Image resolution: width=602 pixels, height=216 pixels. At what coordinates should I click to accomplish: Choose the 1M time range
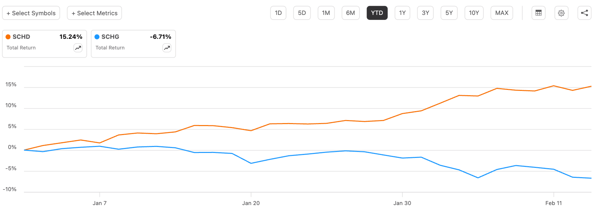point(326,13)
